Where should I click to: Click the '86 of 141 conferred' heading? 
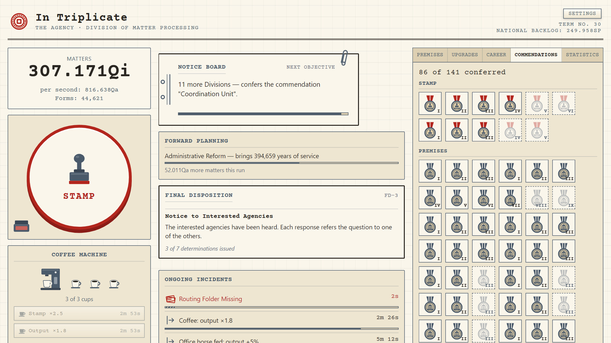pyautogui.click(x=462, y=72)
